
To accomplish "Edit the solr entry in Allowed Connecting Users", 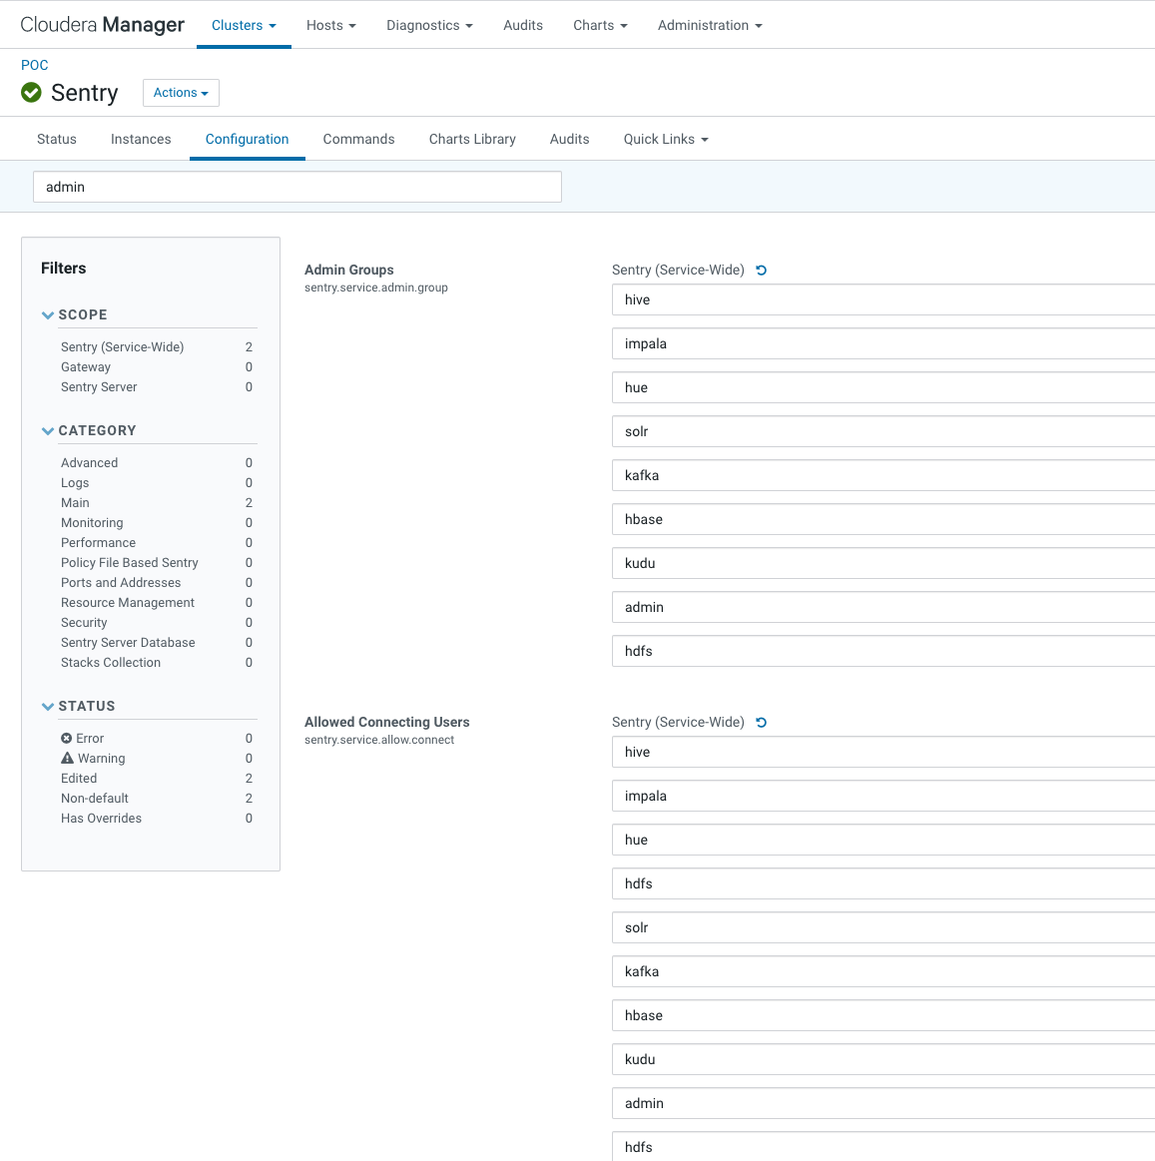I will pyautogui.click(x=883, y=927).
